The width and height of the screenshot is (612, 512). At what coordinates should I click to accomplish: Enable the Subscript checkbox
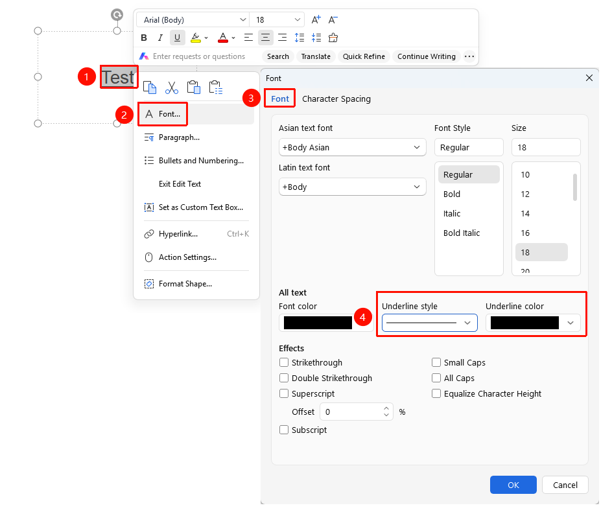tap(284, 430)
